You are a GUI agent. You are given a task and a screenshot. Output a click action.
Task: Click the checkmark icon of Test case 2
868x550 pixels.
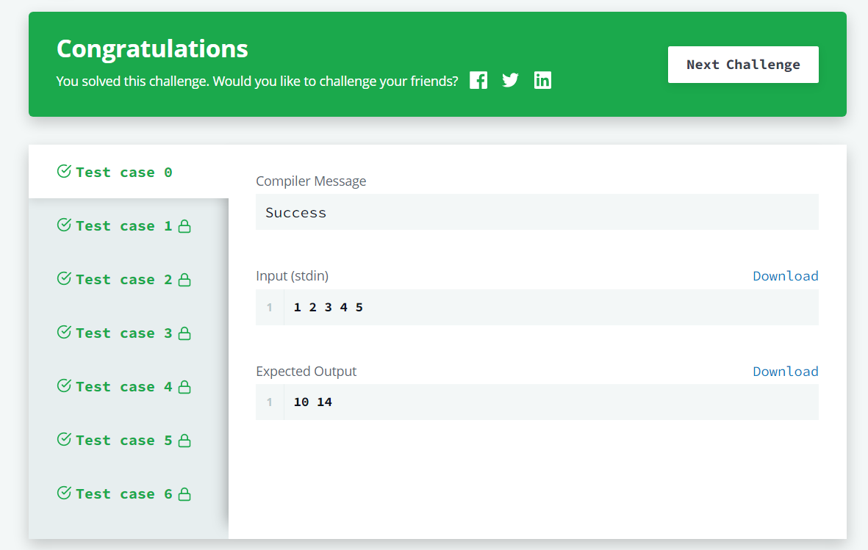[x=64, y=278]
